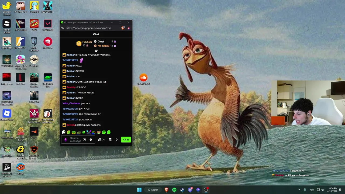Click the blue-and-purple swords quick emote

tap(89, 132)
